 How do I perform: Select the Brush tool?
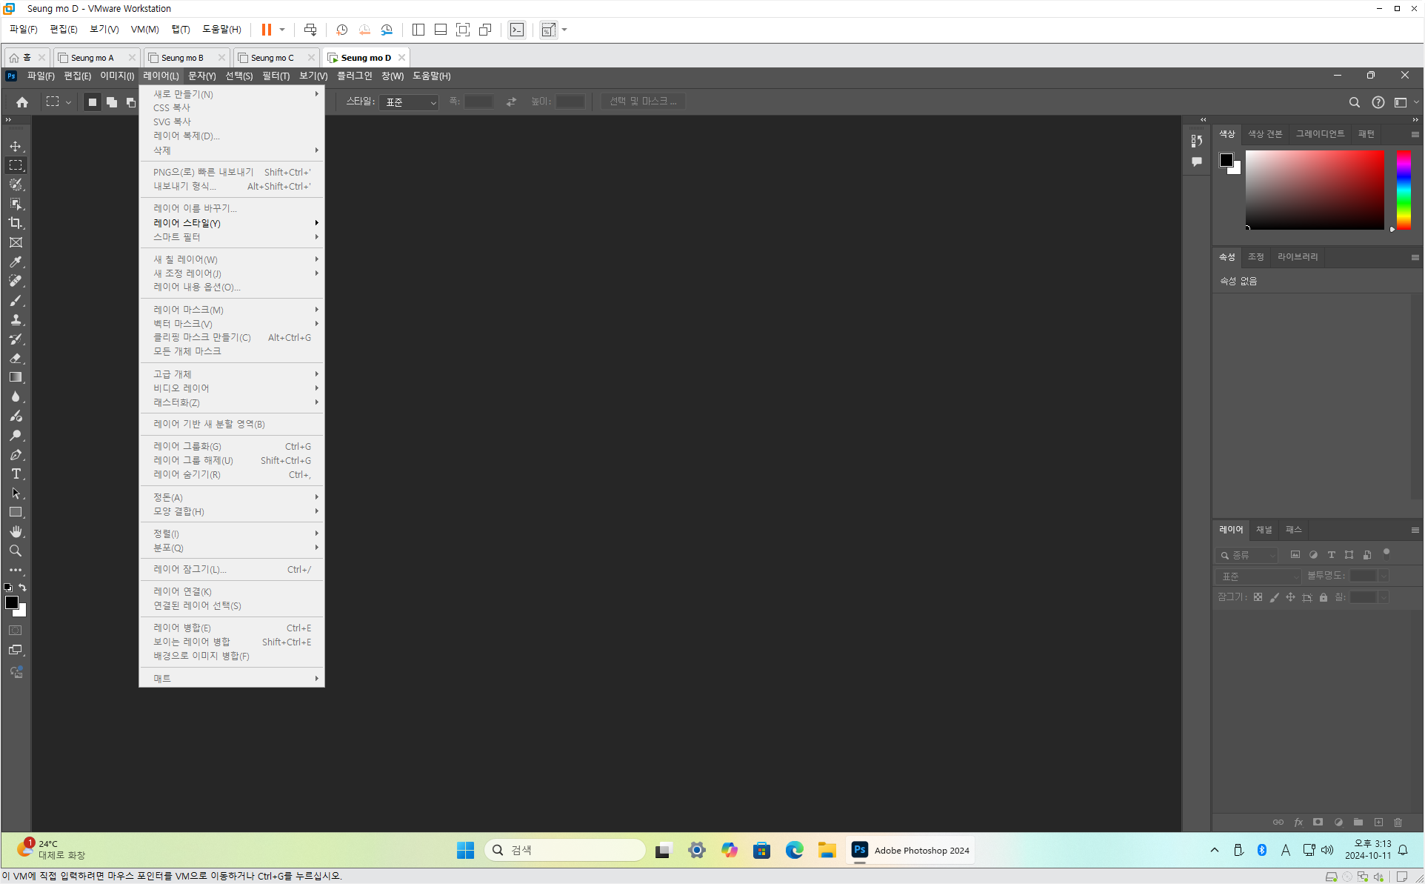(16, 300)
